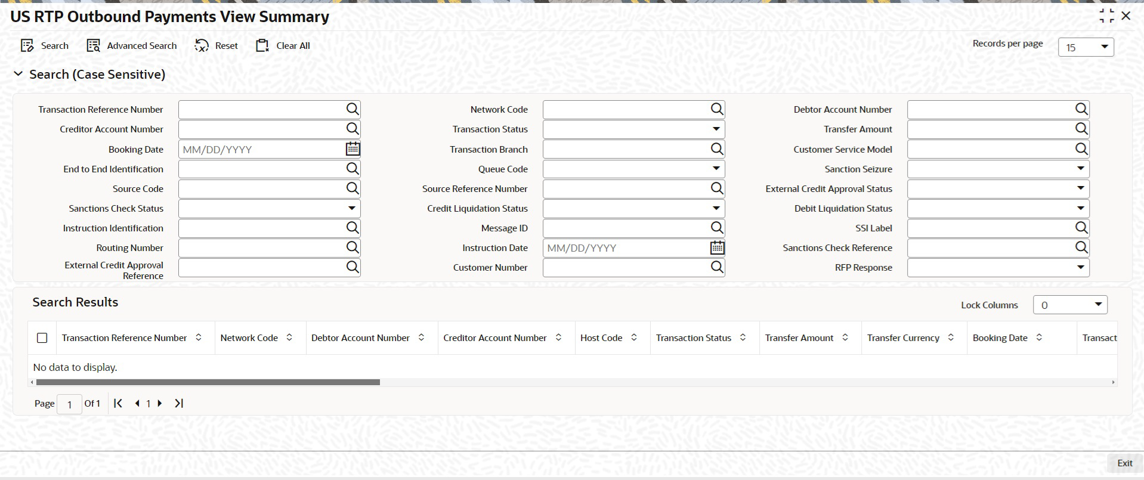Open lookup for Transaction Branch
The image size is (1144, 480).
pyautogui.click(x=717, y=149)
